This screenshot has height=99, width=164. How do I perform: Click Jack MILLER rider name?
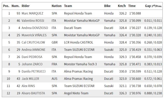click(30, 79)
